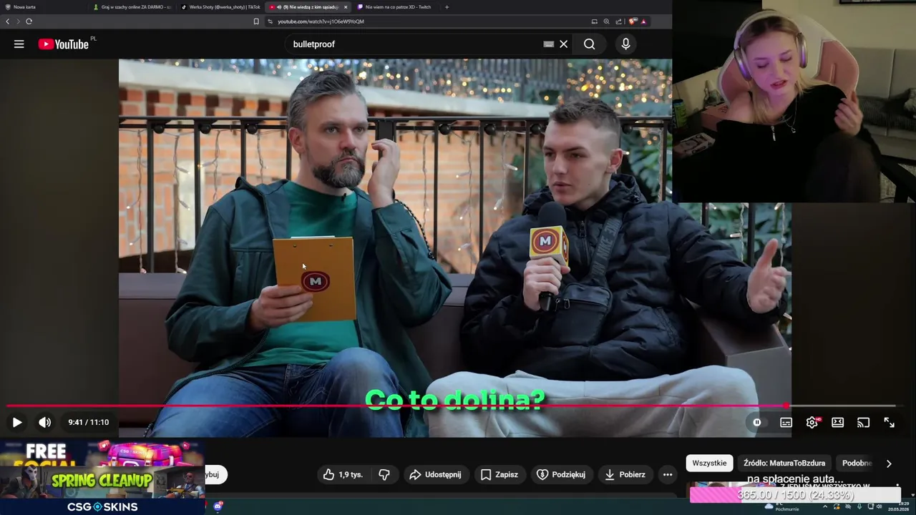The height and width of the screenshot is (515, 916).
Task: Close the active YouTube browser tab
Action: click(x=346, y=7)
